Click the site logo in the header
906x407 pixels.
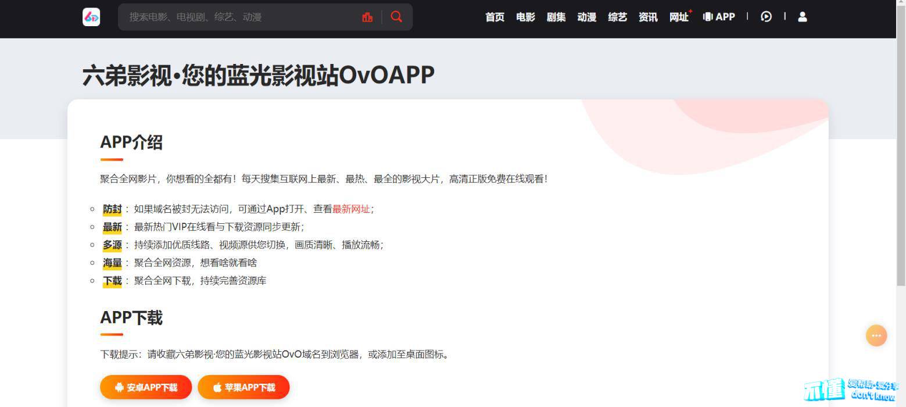(91, 17)
